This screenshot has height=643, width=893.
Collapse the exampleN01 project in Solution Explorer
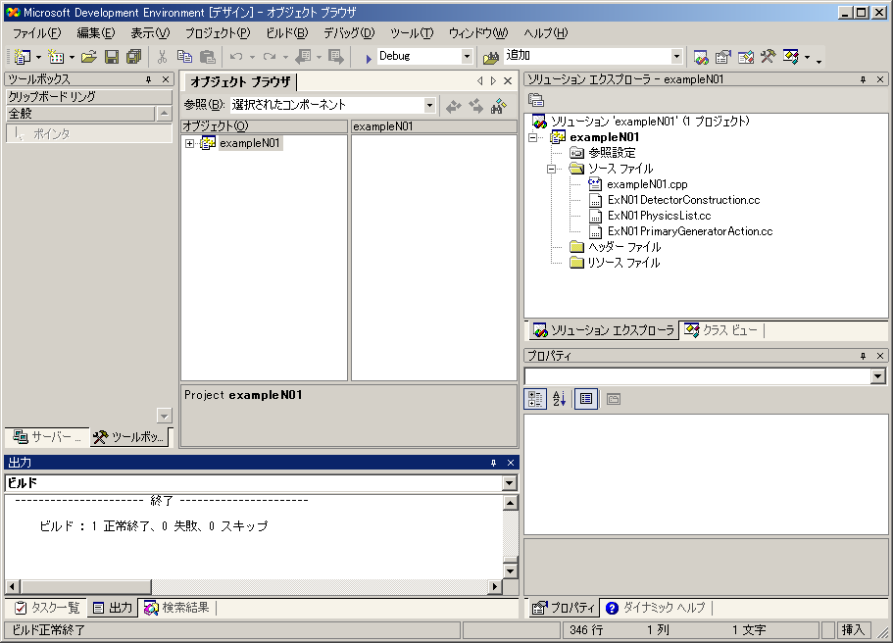pyautogui.click(x=532, y=137)
